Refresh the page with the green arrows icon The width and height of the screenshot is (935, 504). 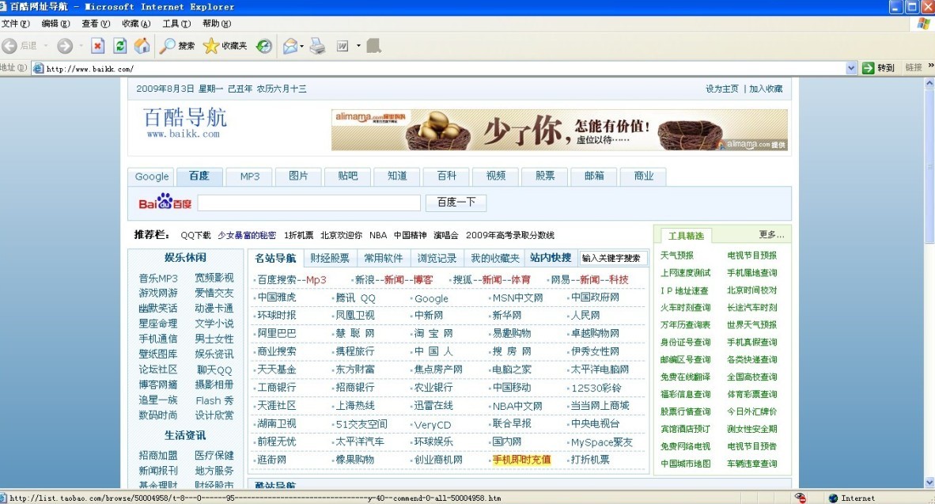pos(120,46)
